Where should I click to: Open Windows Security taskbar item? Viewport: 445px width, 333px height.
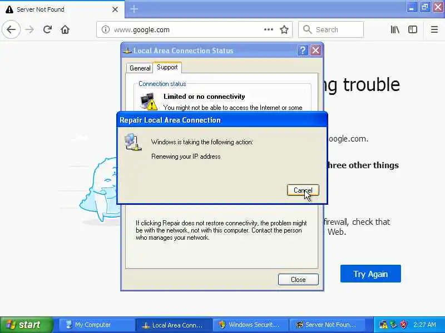pos(250,325)
